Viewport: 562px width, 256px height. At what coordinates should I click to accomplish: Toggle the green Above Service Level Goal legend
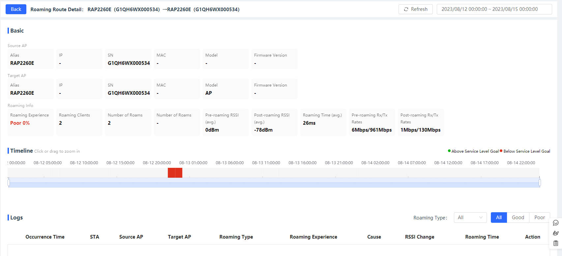coord(473,151)
